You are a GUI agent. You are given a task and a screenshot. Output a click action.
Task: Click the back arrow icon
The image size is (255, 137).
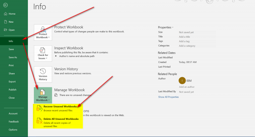6,5
